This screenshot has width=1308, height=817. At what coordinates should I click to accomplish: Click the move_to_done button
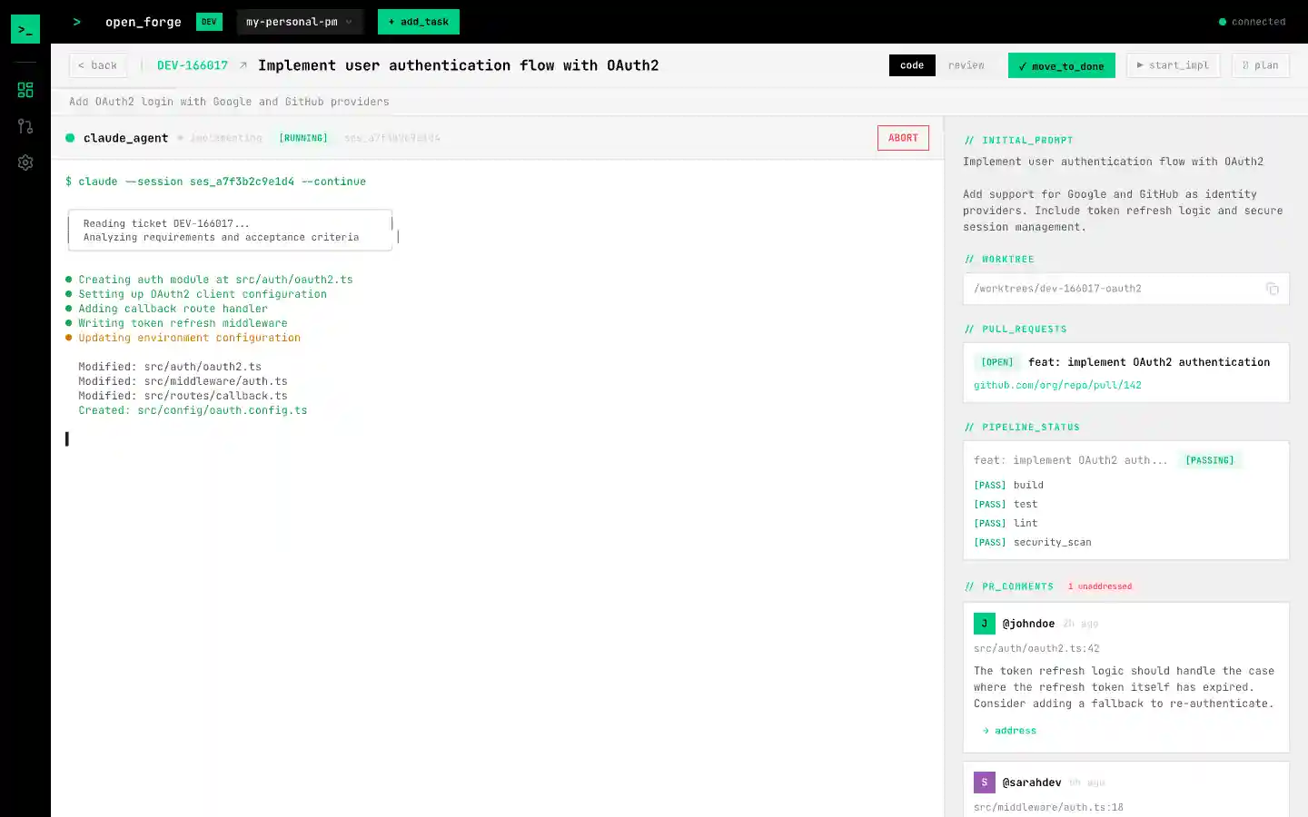click(1061, 64)
